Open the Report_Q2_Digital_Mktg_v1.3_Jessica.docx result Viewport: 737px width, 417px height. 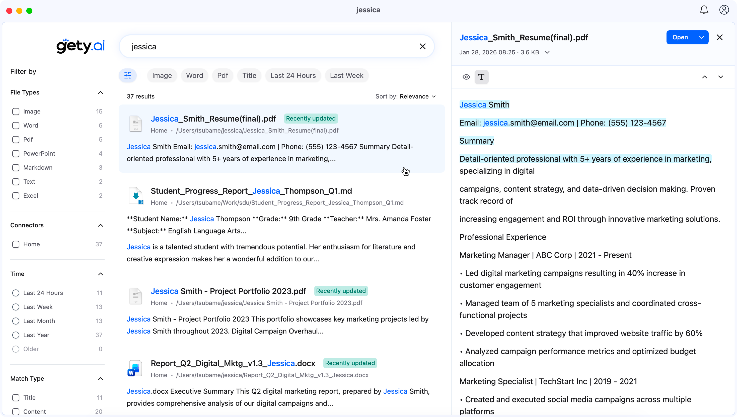(x=233, y=363)
